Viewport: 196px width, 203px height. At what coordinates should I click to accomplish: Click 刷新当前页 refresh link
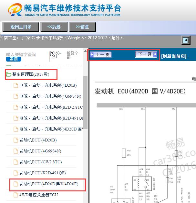(174, 56)
